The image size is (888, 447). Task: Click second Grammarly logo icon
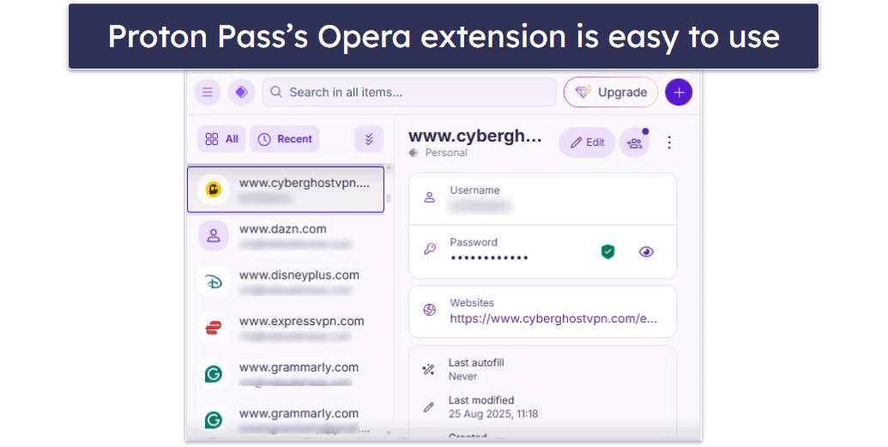point(214,420)
